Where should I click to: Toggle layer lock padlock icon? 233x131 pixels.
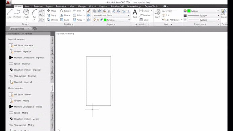click(101, 20)
